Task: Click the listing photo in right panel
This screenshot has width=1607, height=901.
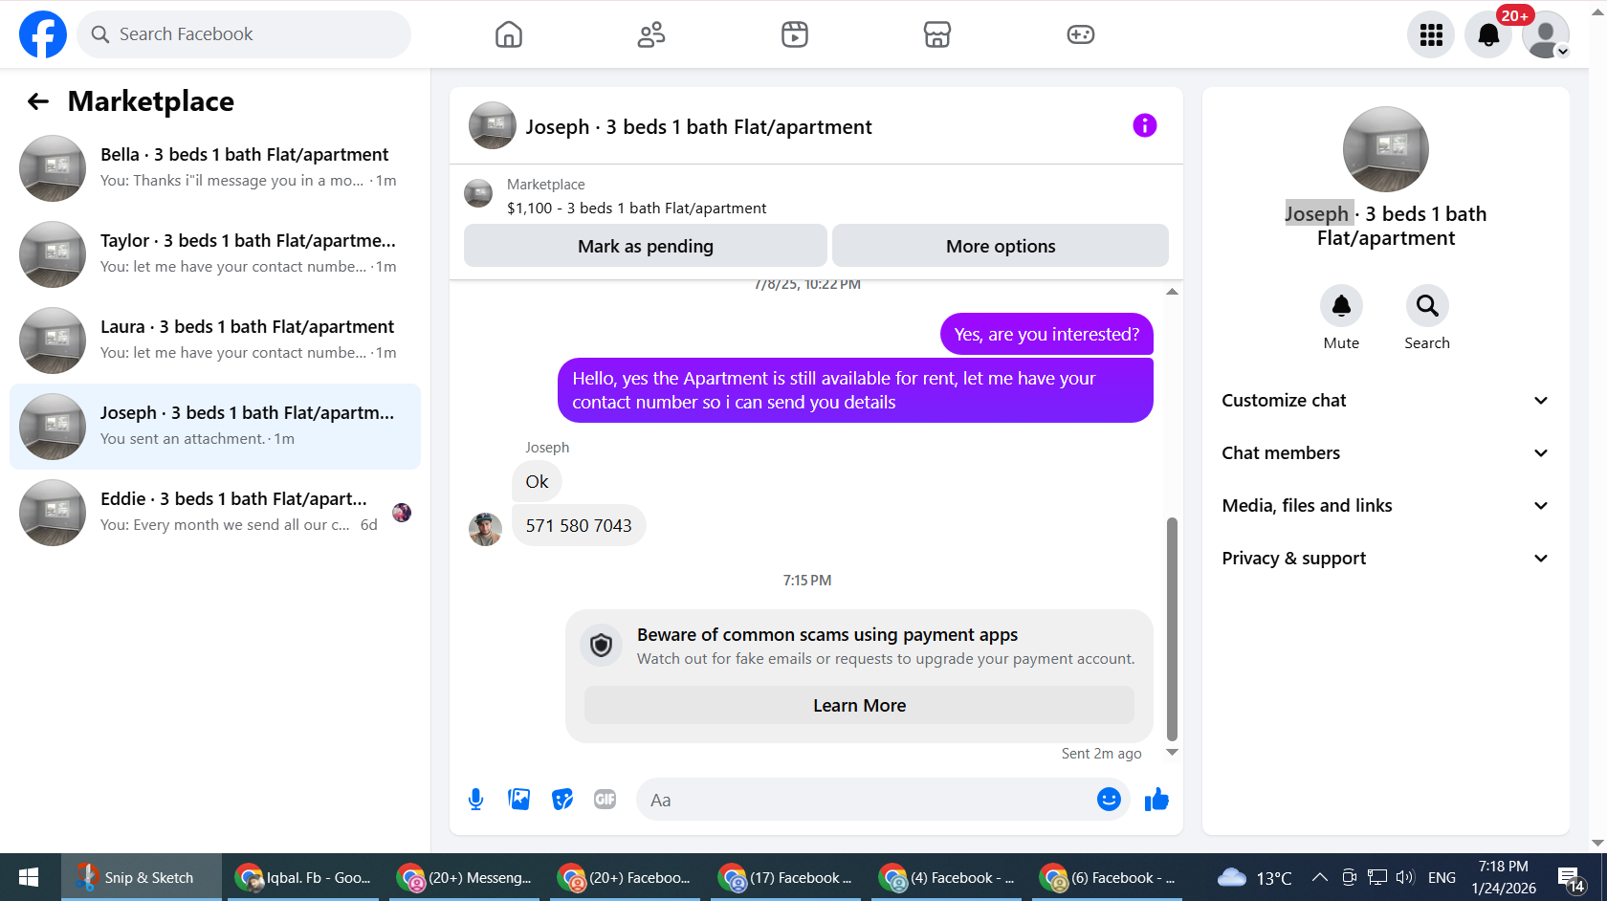Action: [1386, 149]
